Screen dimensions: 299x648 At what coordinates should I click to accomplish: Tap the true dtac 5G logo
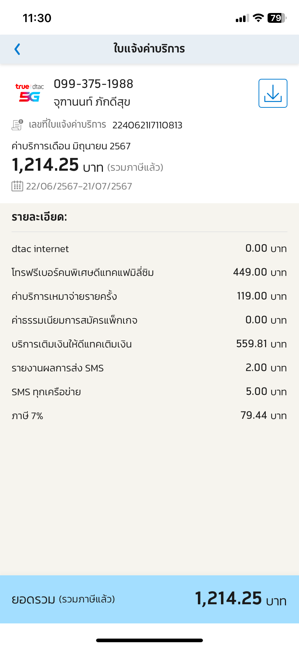coord(30,93)
